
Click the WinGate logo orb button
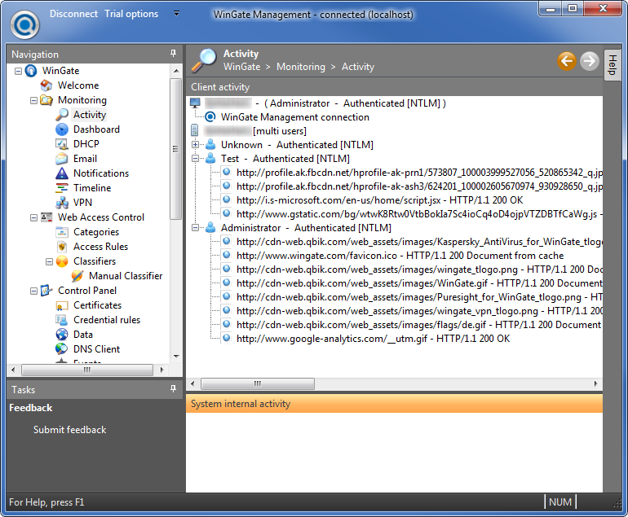point(24,24)
